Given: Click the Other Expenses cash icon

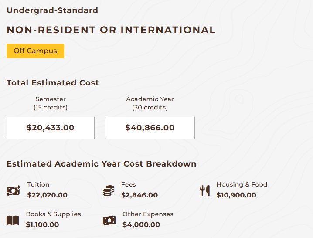Looking at the screenshot, I should tap(109, 221).
